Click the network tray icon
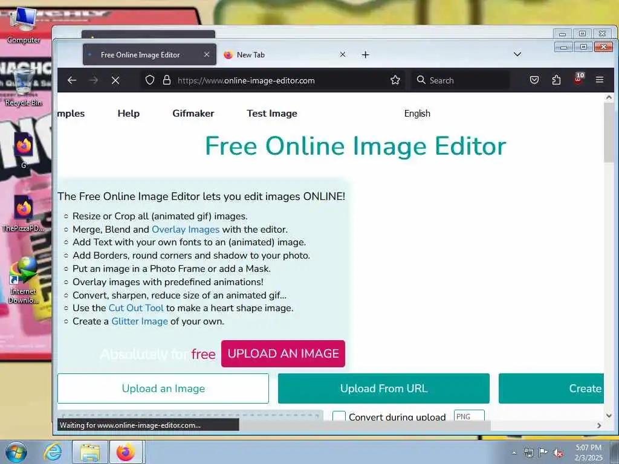This screenshot has width=619, height=464. pos(528,453)
